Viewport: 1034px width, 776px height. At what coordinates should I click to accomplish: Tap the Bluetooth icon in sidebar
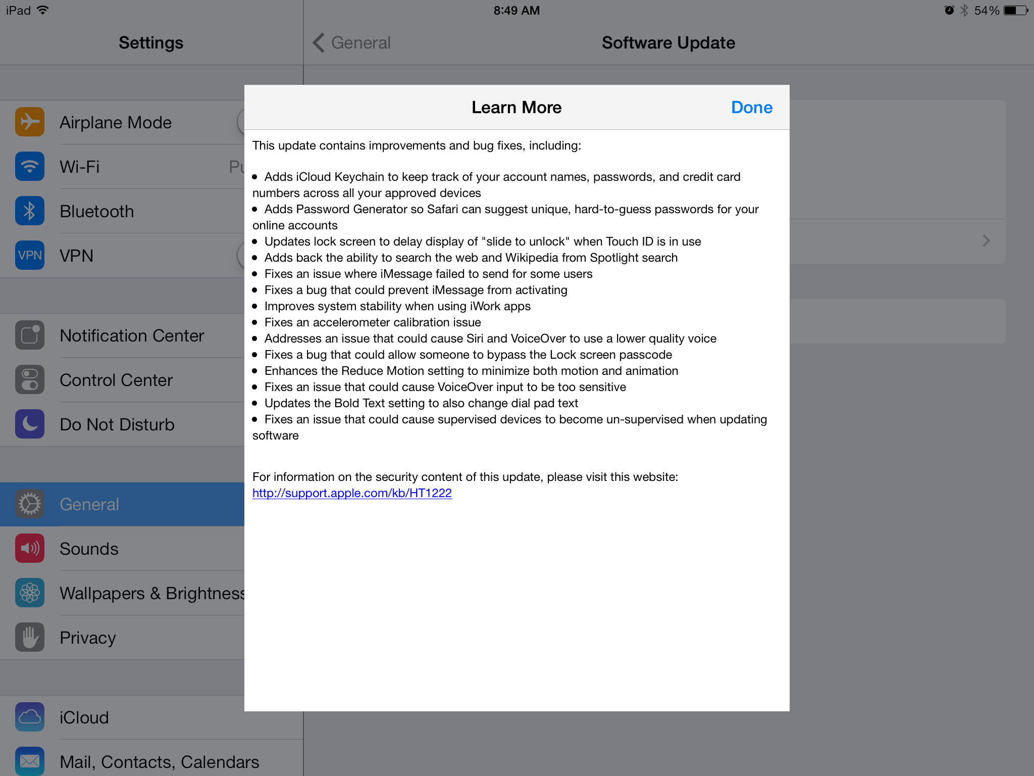coord(30,211)
